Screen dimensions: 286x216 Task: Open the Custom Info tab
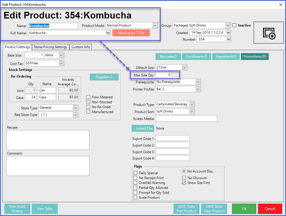(x=81, y=47)
